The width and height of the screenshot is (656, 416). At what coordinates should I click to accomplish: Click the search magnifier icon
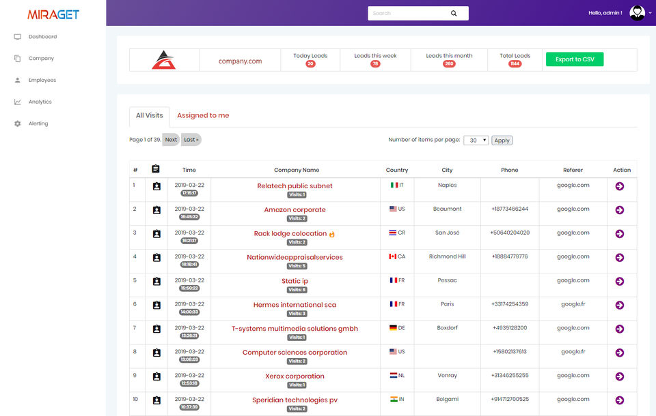click(x=454, y=14)
